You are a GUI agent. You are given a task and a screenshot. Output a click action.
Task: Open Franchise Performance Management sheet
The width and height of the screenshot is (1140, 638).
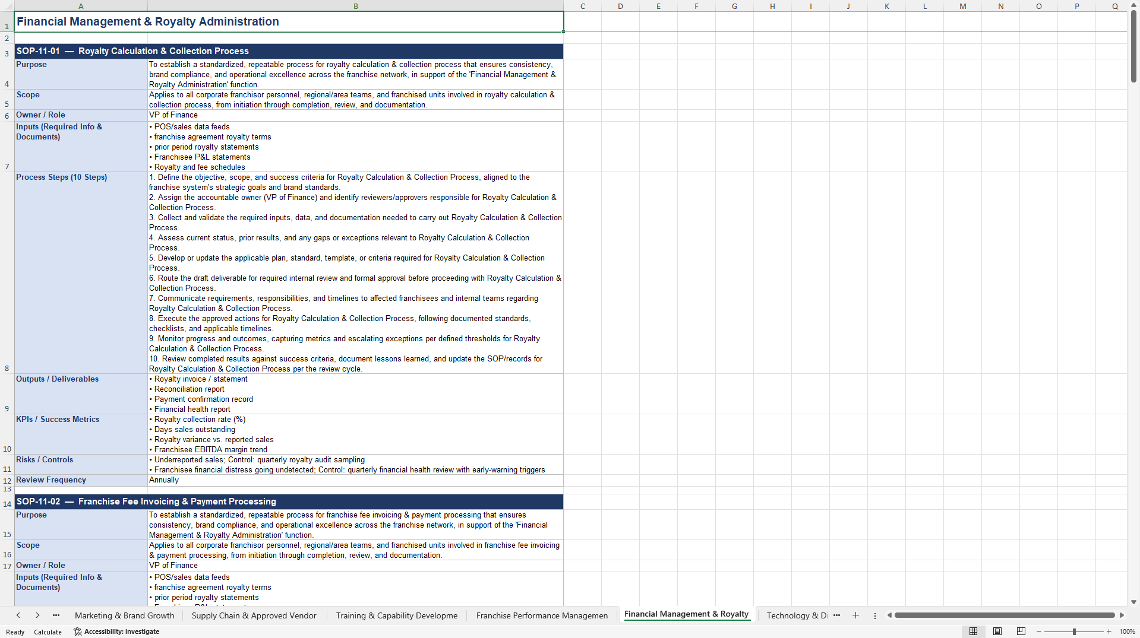[542, 615]
